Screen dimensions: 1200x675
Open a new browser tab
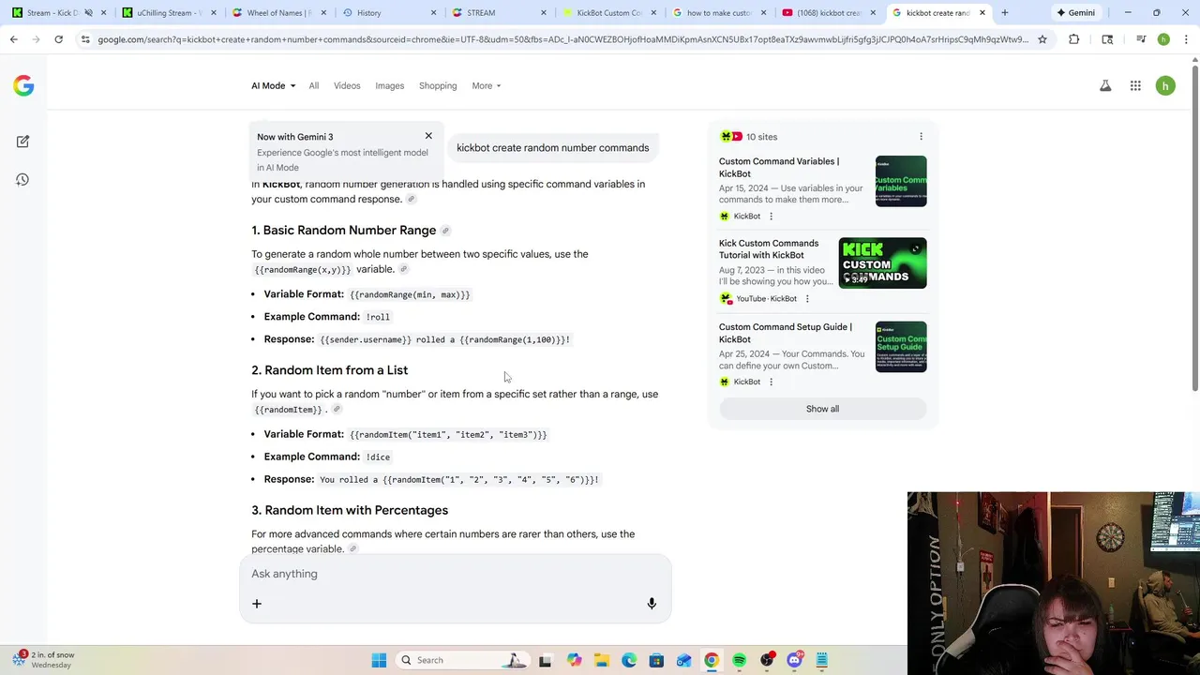1004,13
